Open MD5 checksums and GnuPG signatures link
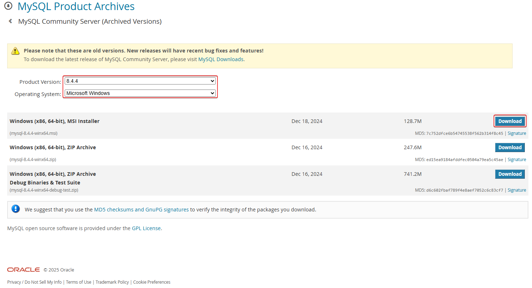Image resolution: width=532 pixels, height=288 pixels. [x=141, y=210]
